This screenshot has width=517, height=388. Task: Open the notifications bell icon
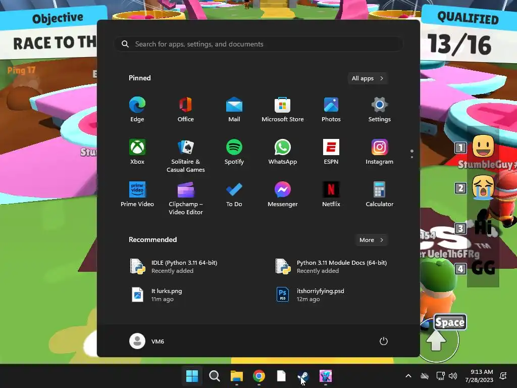(503, 376)
